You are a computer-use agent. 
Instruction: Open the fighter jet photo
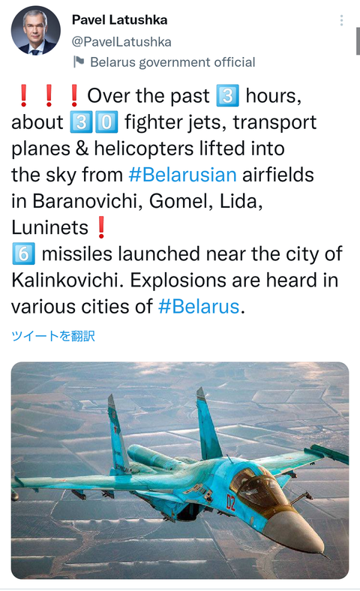tap(180, 470)
